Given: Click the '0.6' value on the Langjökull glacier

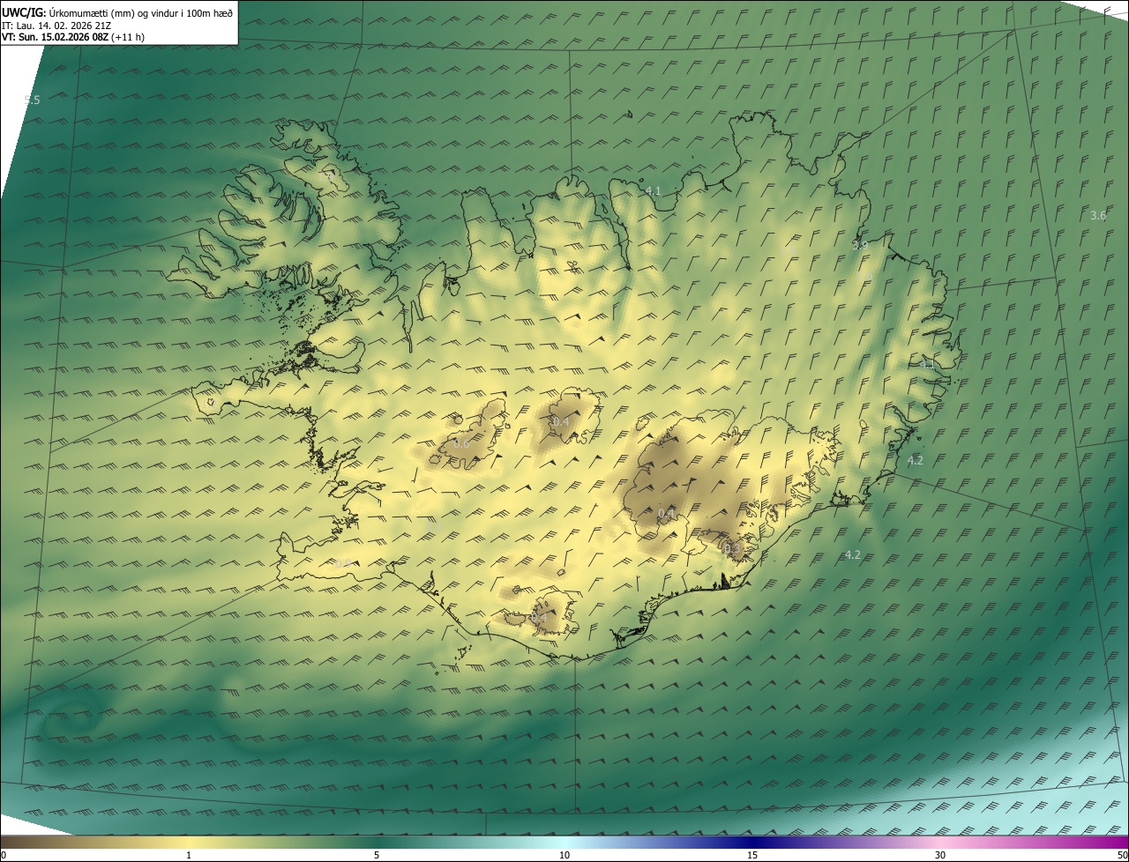Looking at the screenshot, I should tap(461, 443).
